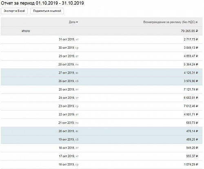Select the Итого summary row

(102, 31)
